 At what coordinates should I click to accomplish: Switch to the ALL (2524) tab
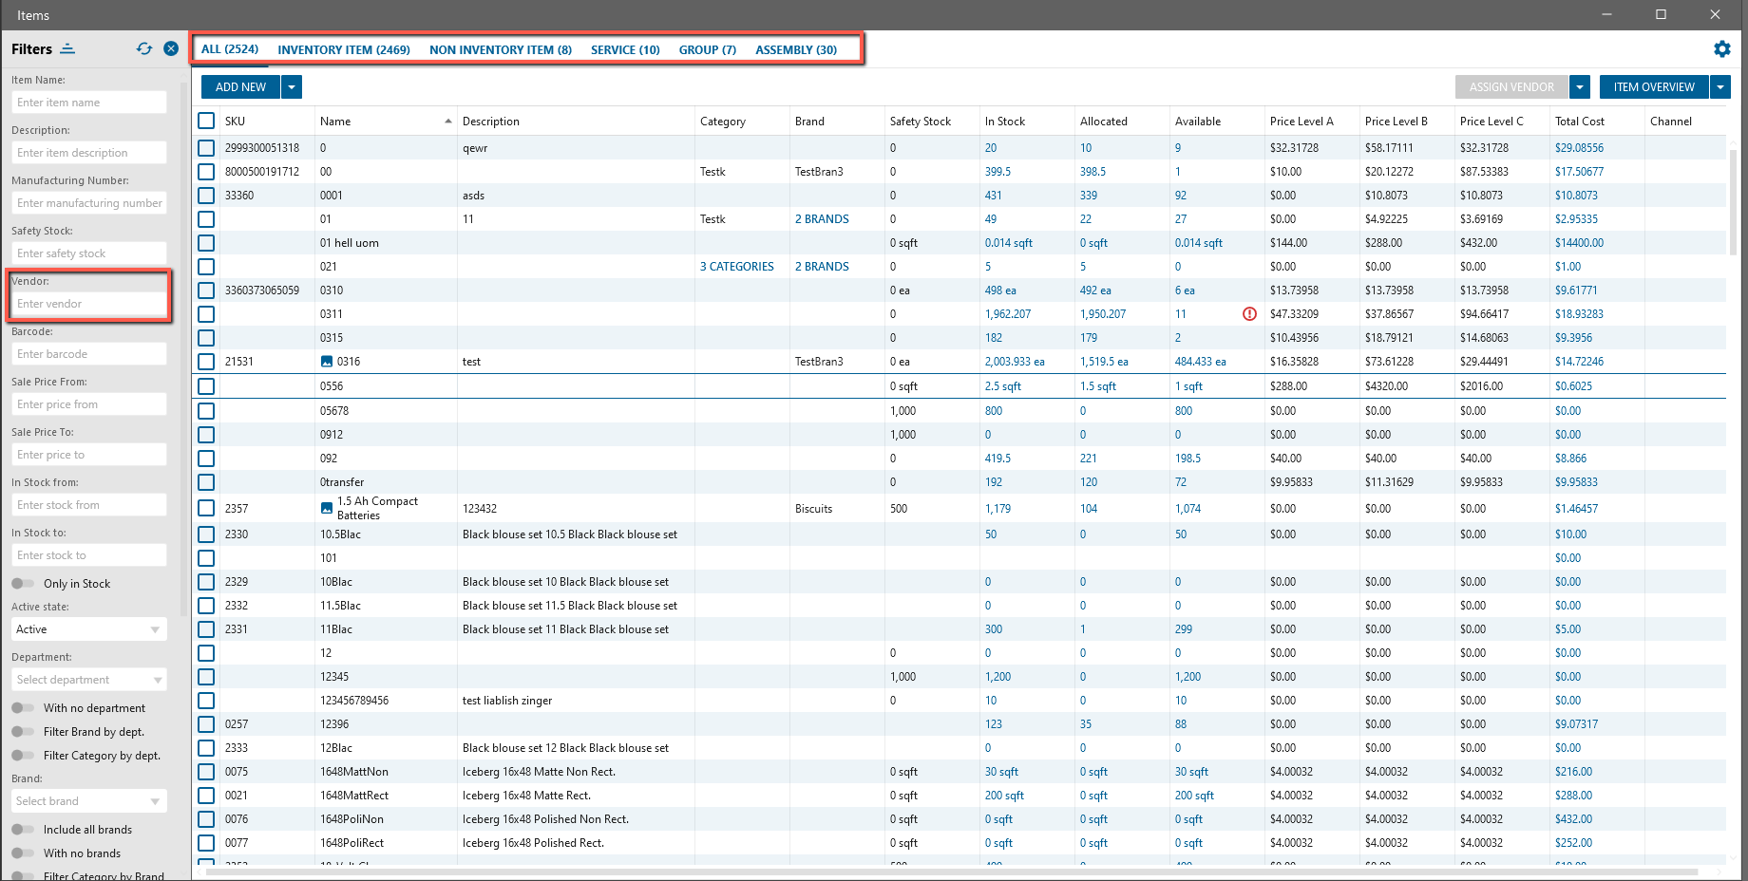click(230, 49)
